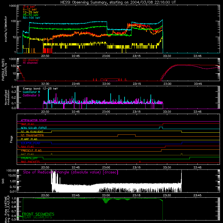The height and width of the screenshot is (223, 223).
Task: Click the 0.8 tick on livetime axis
Action: [14, 207]
